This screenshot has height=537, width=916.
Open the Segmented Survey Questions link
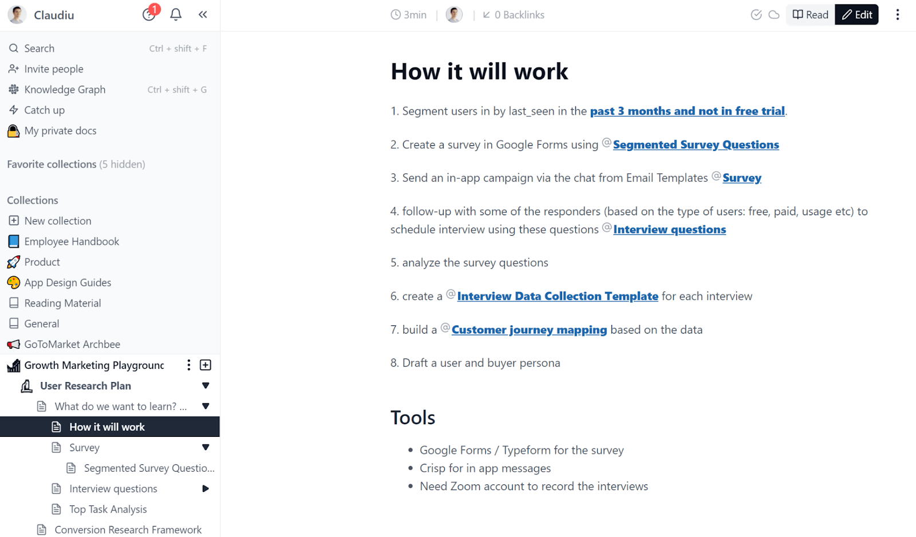tap(696, 145)
